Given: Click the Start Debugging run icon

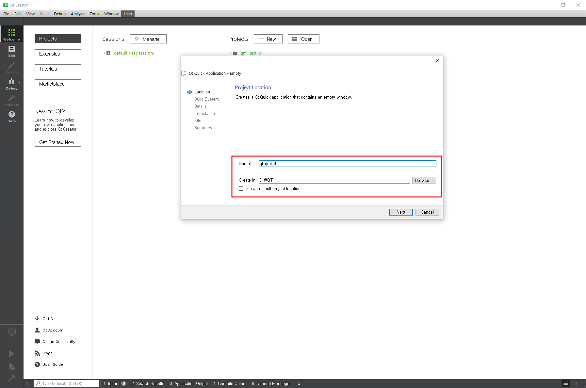Looking at the screenshot, I should coord(11,366).
